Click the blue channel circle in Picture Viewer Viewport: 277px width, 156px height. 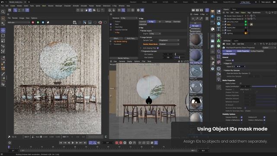coord(43,23)
